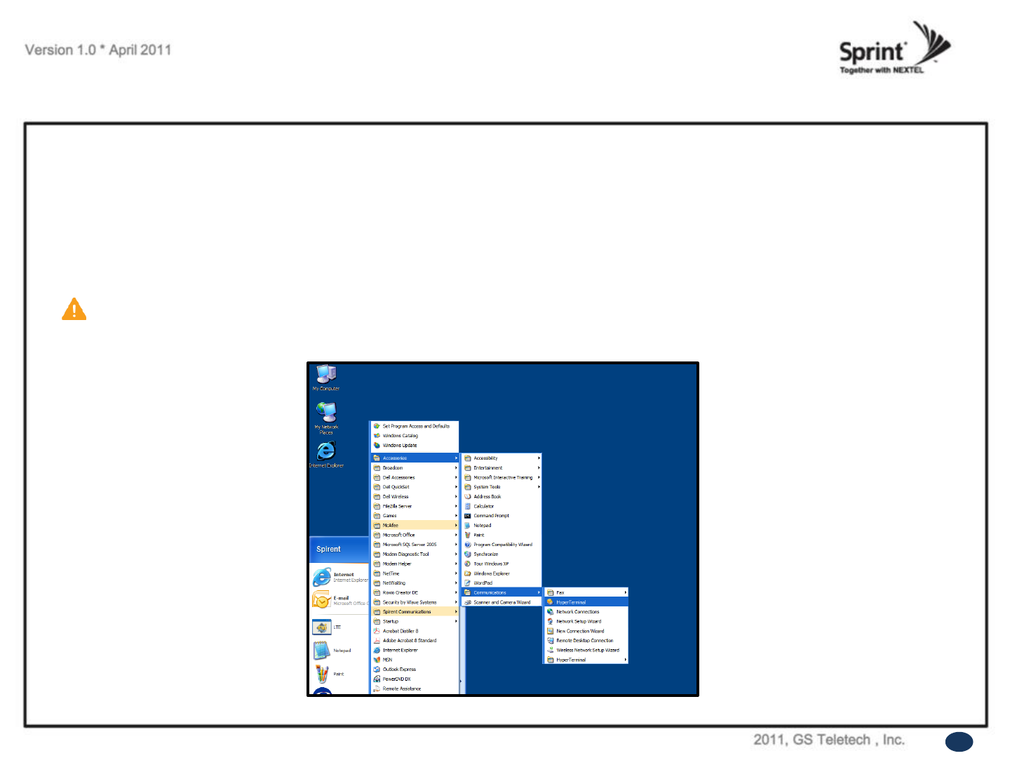Click Set Program Access and Defaults
Viewport: 1010px width, 758px height.
click(415, 426)
